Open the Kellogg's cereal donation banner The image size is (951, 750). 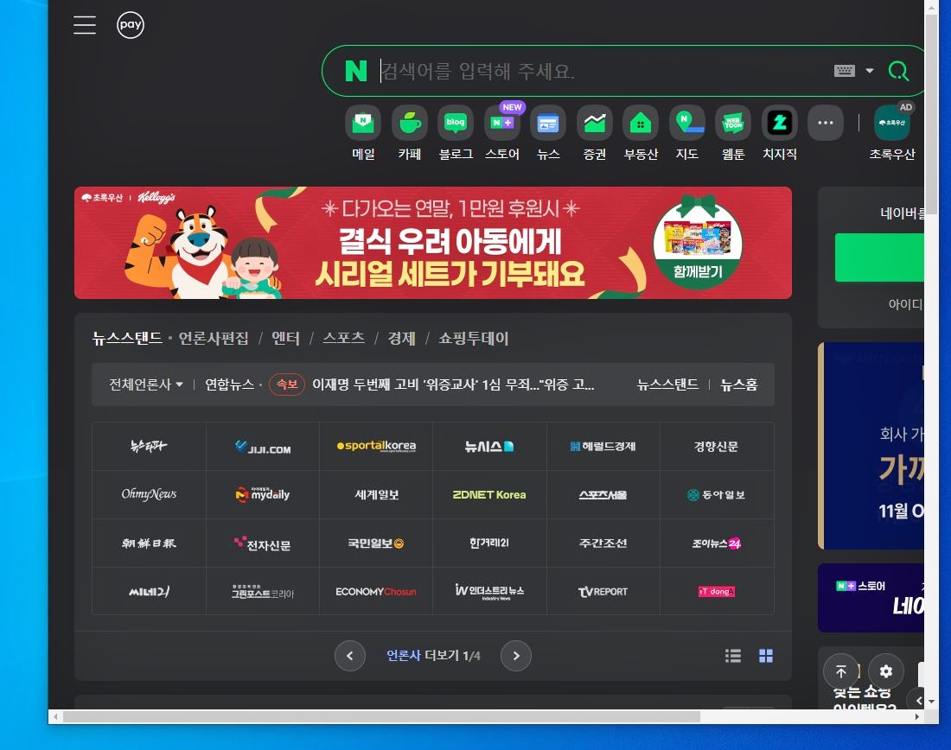[433, 243]
